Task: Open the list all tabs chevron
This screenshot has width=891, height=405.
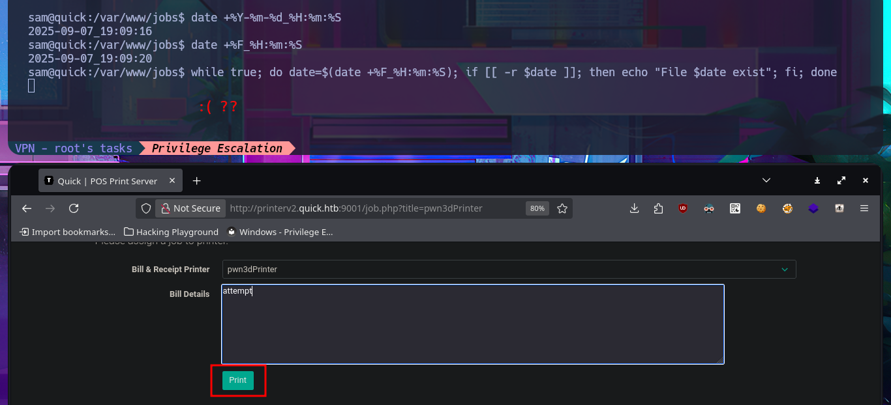Action: point(766,180)
